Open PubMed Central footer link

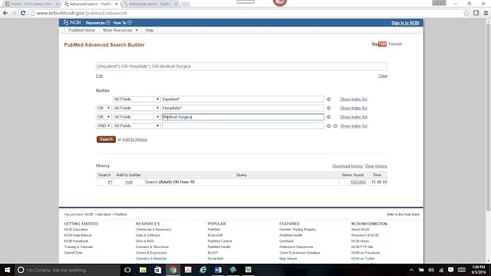point(220,241)
